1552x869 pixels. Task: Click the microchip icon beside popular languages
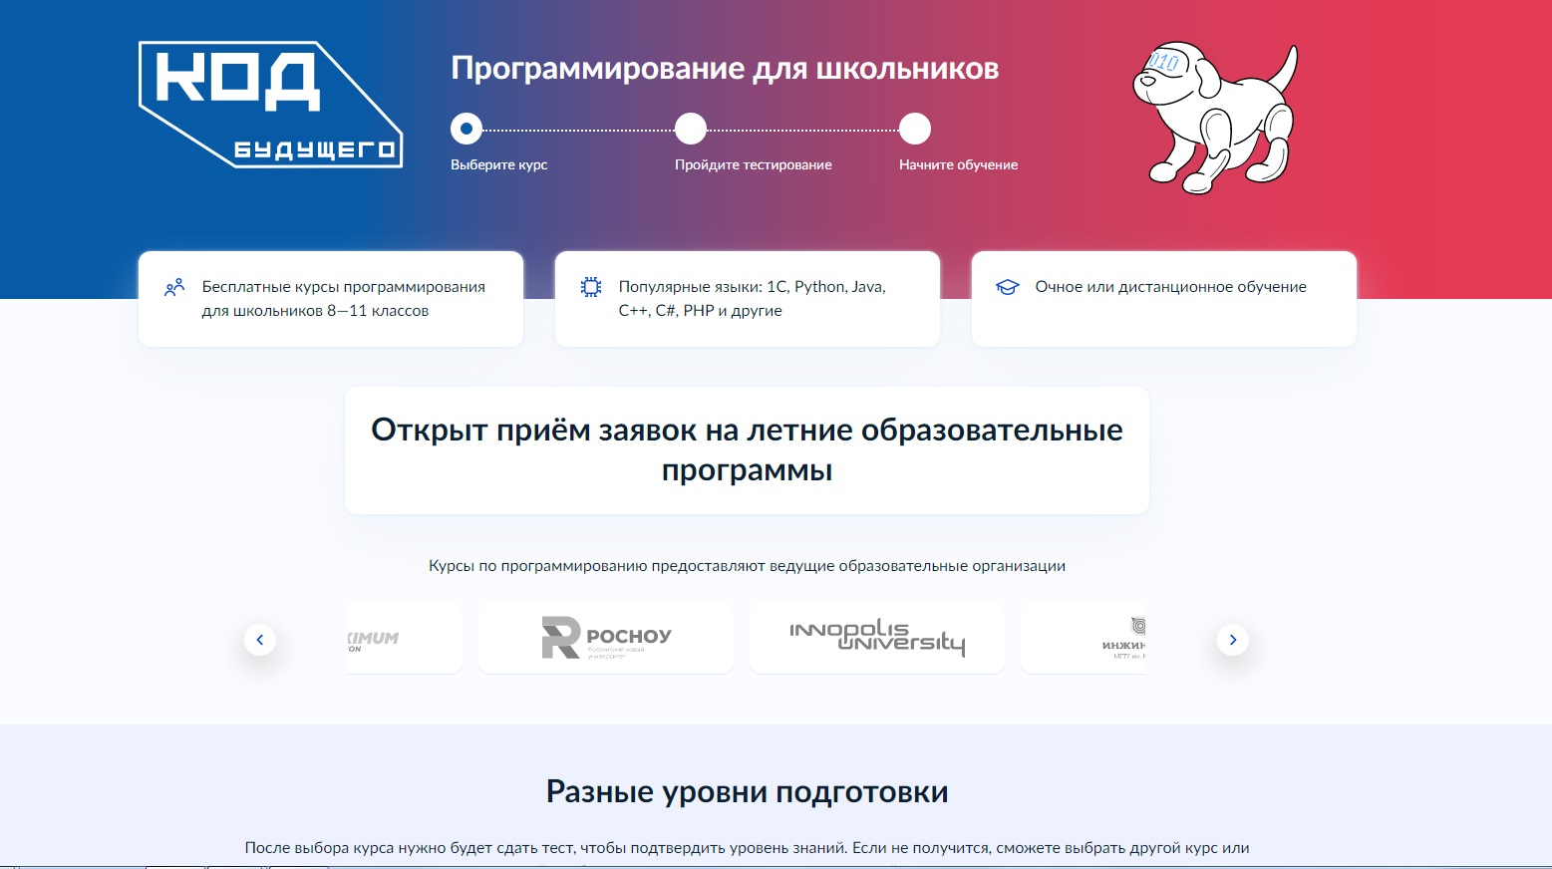point(591,287)
